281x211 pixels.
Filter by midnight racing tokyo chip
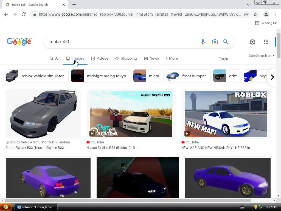coord(101,76)
